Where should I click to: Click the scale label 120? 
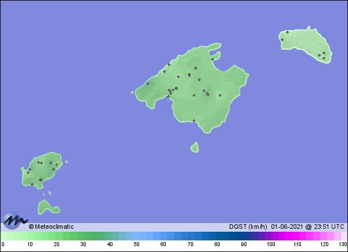click(x=324, y=244)
